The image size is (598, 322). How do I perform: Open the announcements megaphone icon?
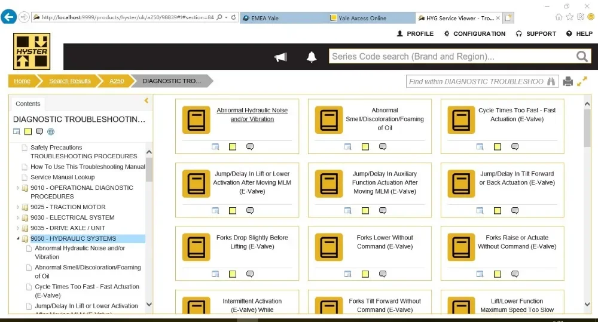(280, 57)
